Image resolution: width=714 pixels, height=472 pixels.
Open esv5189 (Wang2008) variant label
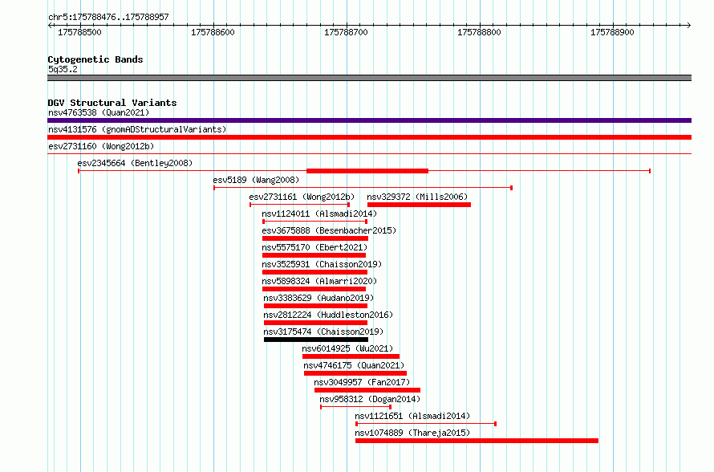tap(256, 180)
